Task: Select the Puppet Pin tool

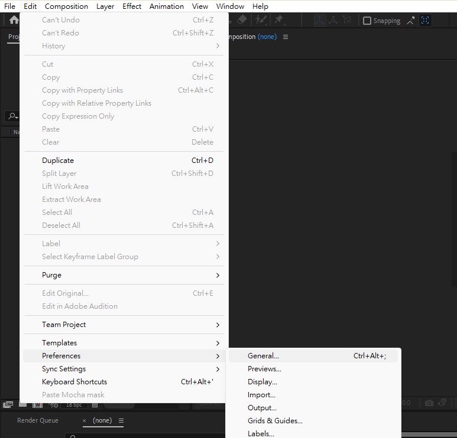Action: 278,20
